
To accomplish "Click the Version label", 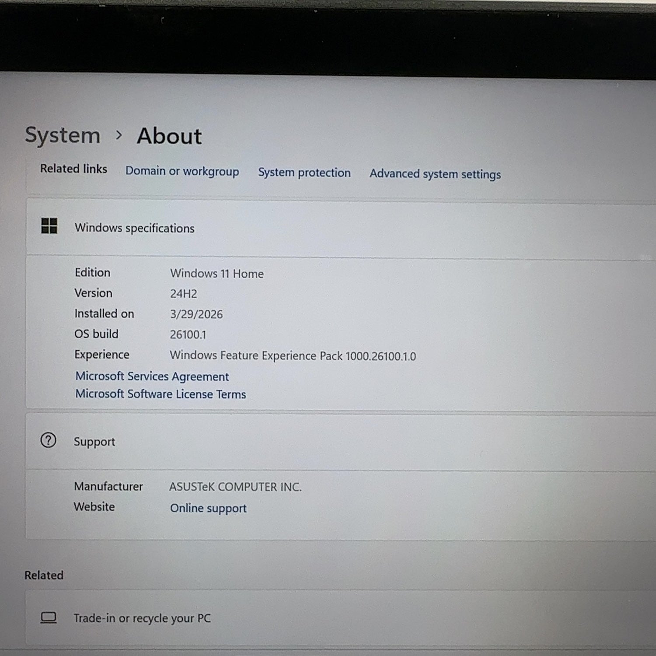I will click(93, 293).
